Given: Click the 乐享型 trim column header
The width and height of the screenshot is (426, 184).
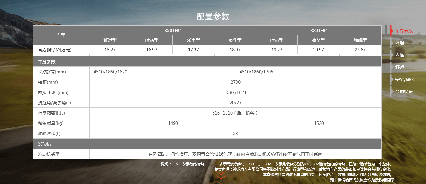Looking at the screenshot, I should (193, 40).
